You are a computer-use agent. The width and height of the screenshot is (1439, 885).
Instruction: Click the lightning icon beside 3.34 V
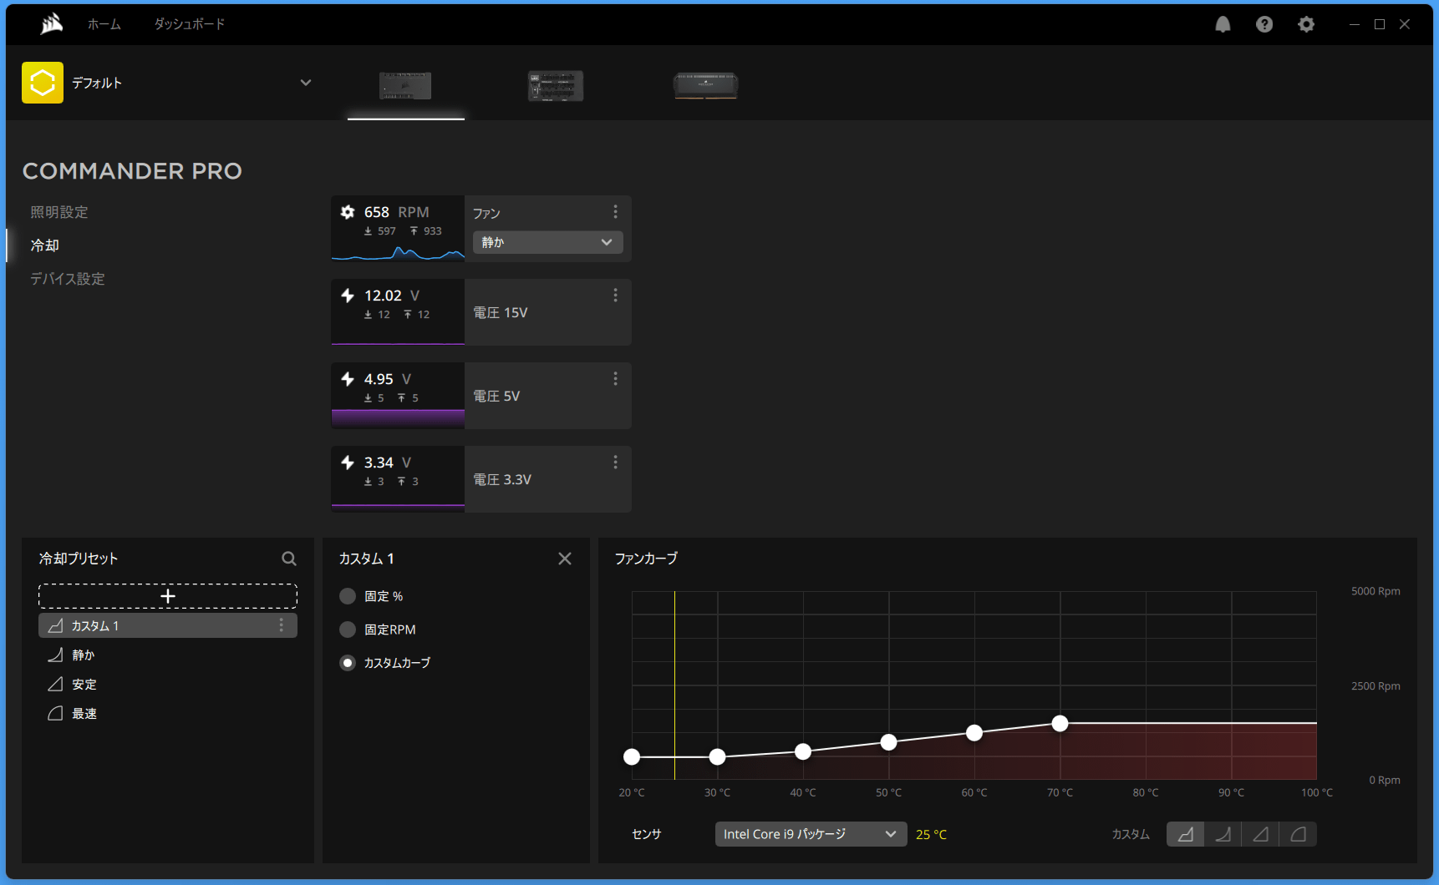coord(348,463)
